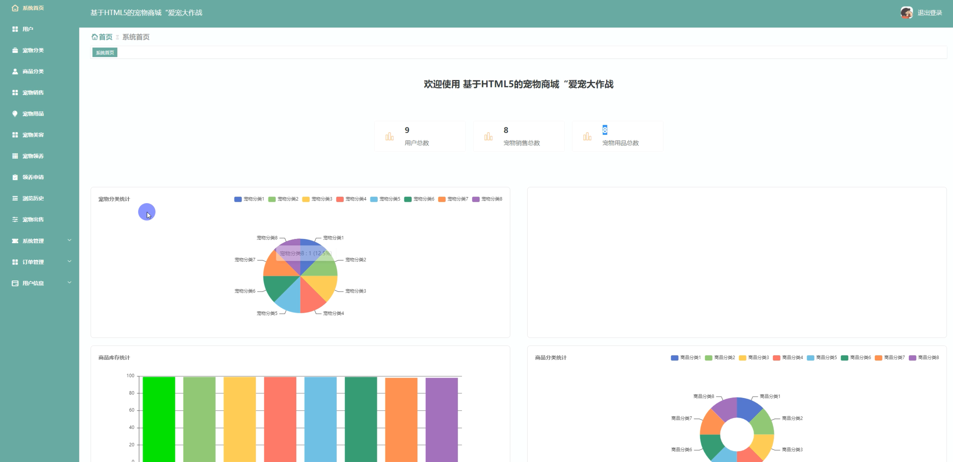Click the 系统管理 ticket icon in the sidebar
The image size is (953, 462).
[15, 241]
